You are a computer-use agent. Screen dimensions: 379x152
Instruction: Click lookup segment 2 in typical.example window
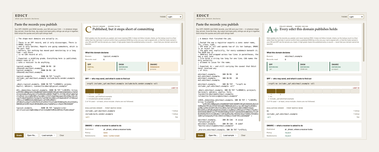point(99,91)
